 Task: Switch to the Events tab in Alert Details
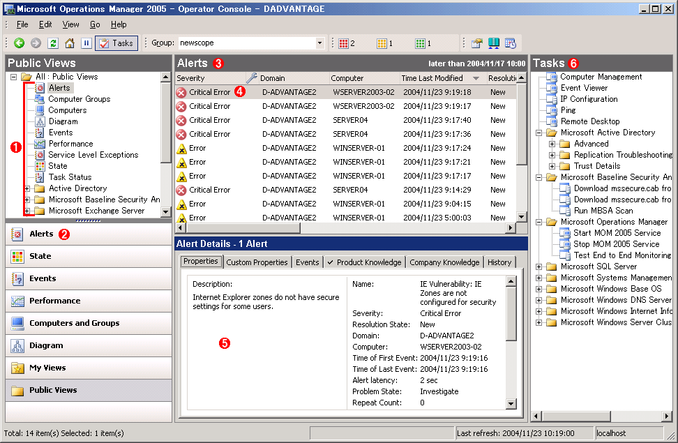(x=308, y=262)
